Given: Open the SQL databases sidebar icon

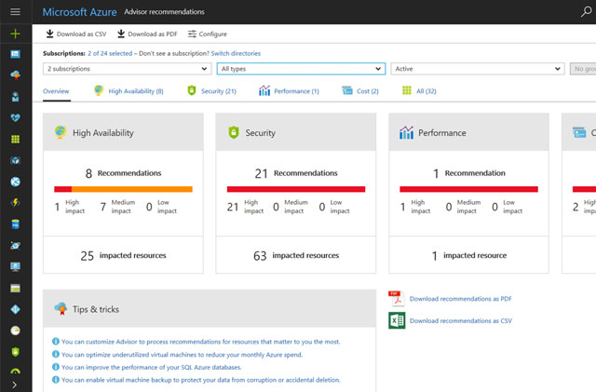Looking at the screenshot, I should [x=15, y=224].
